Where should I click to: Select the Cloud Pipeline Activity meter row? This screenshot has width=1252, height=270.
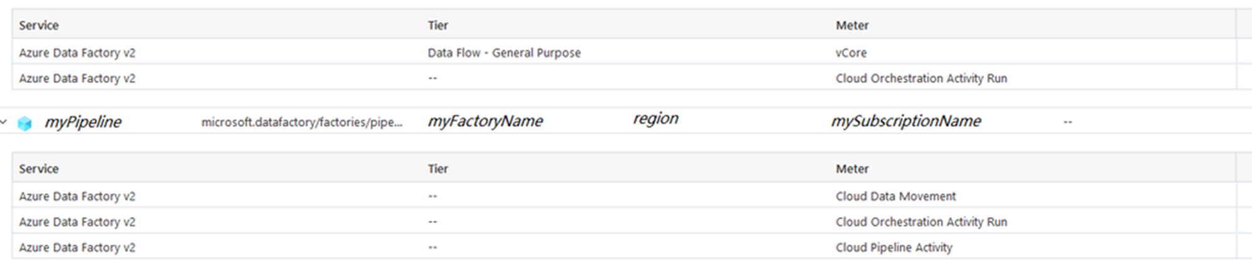click(x=624, y=247)
